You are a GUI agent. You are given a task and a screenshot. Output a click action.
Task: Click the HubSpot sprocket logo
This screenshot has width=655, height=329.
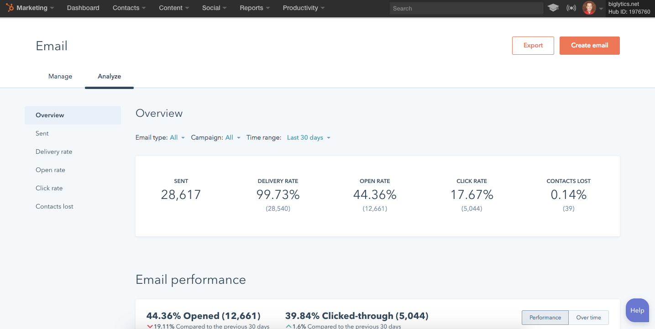[x=10, y=8]
